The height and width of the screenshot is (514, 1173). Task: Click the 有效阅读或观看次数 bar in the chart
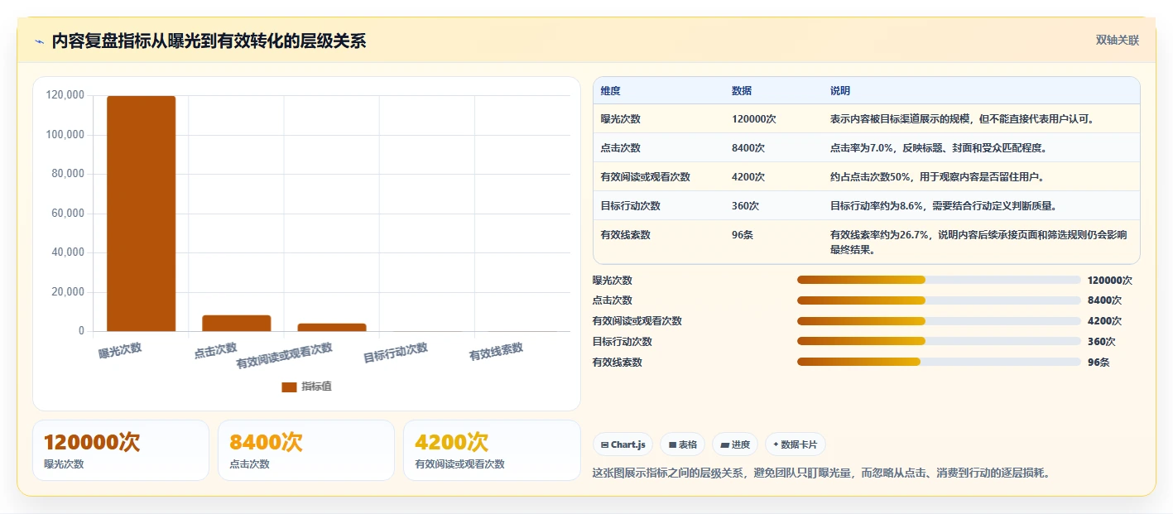click(x=332, y=327)
